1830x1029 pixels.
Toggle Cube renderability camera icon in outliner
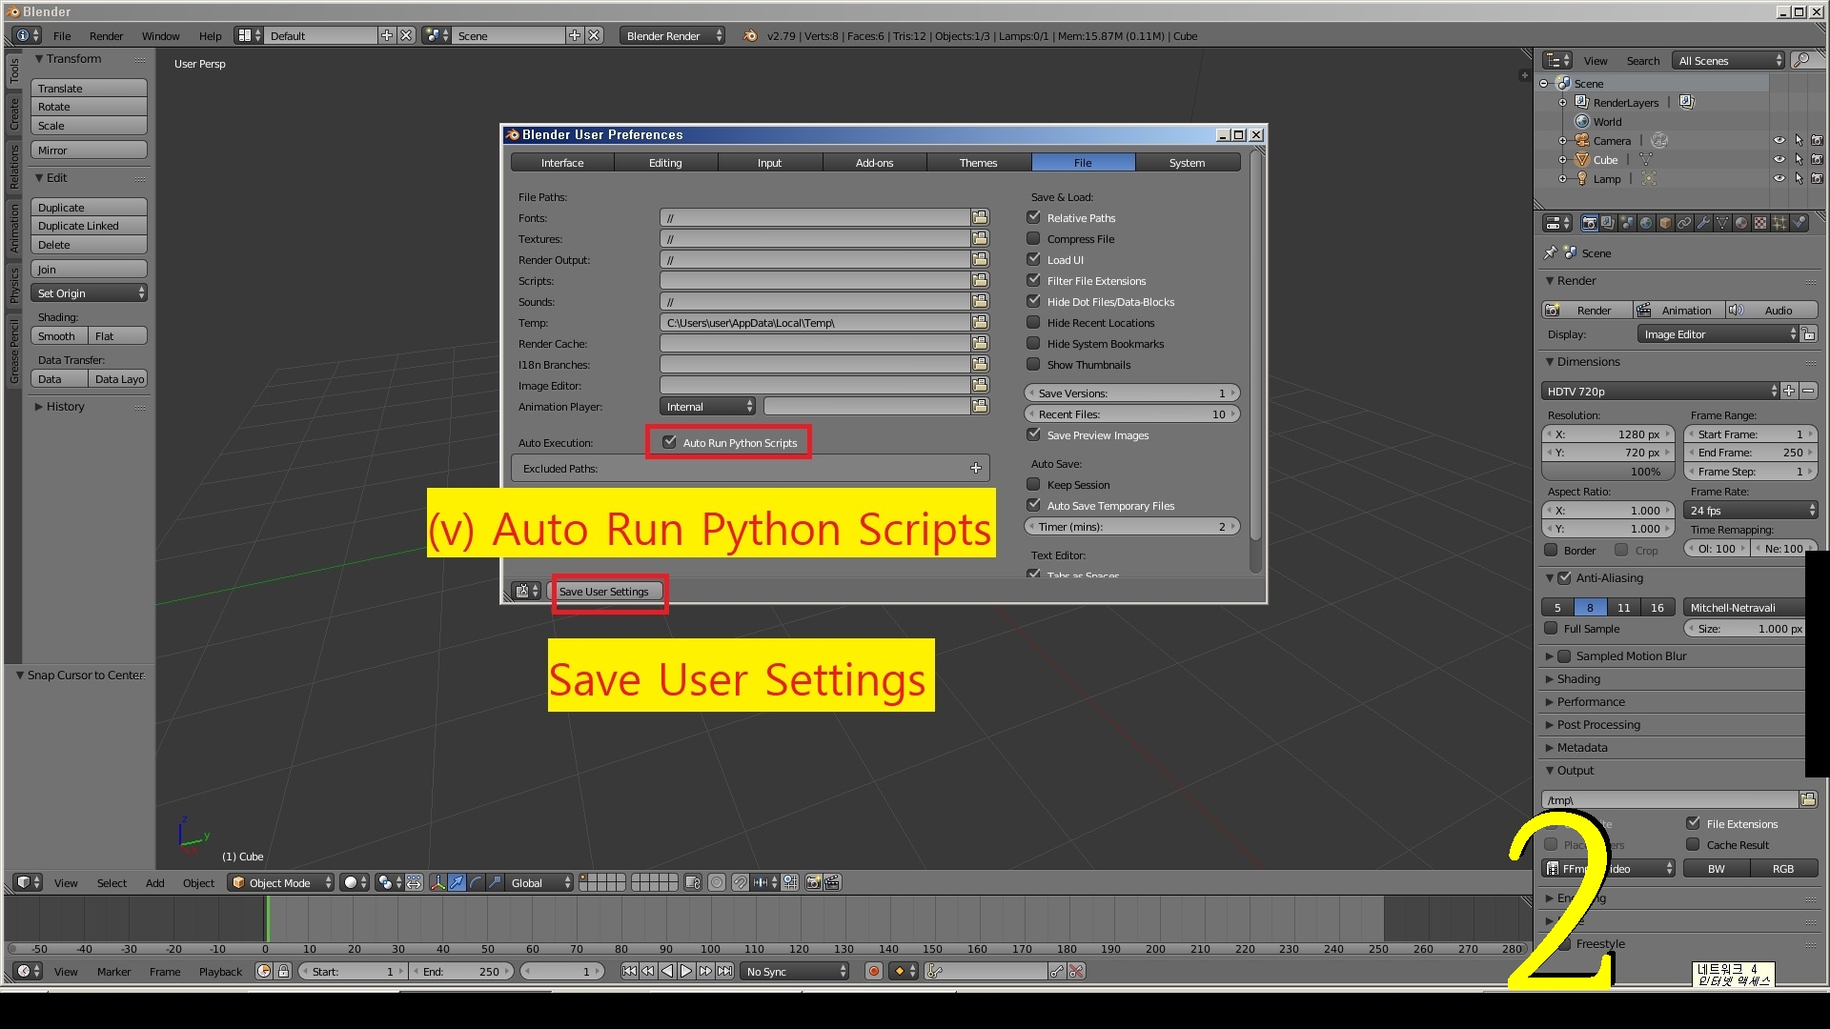pos(1817,159)
